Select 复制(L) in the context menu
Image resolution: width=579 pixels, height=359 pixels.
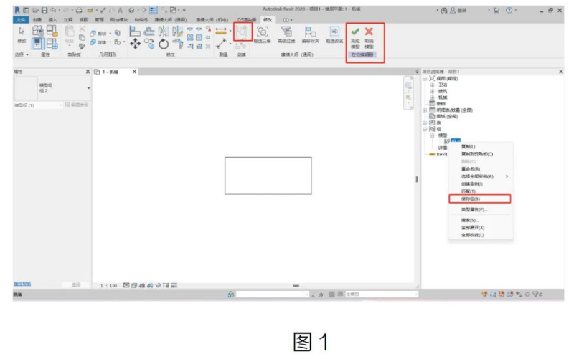coord(469,146)
